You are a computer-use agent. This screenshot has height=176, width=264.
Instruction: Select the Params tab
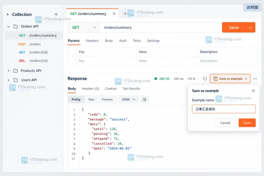(74, 41)
